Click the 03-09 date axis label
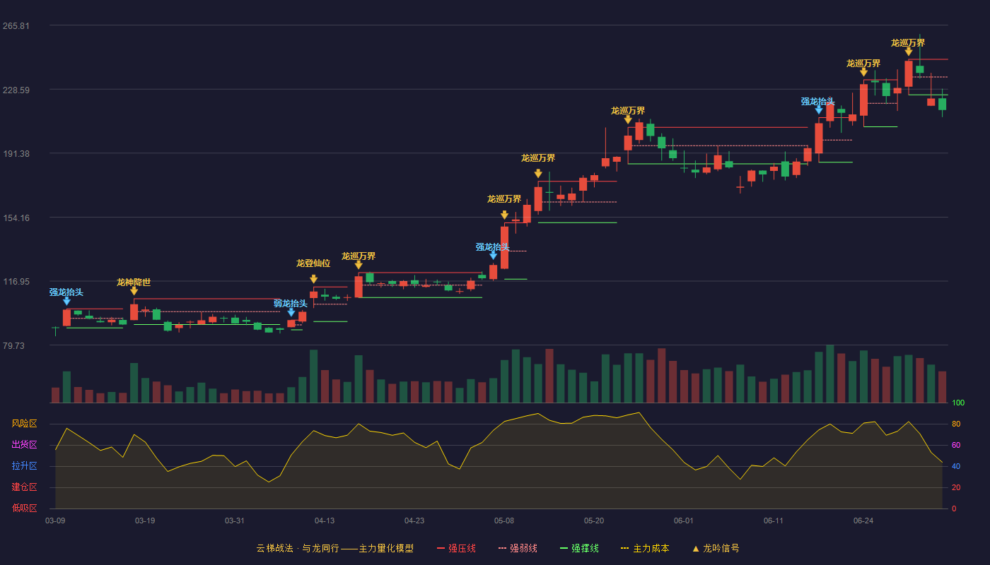Image resolution: width=990 pixels, height=565 pixels. pyautogui.click(x=55, y=521)
